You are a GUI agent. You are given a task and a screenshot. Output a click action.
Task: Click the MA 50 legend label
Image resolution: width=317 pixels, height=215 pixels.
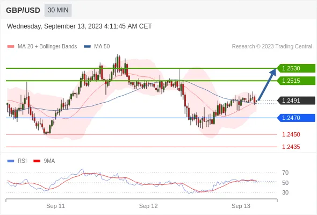coord(102,47)
